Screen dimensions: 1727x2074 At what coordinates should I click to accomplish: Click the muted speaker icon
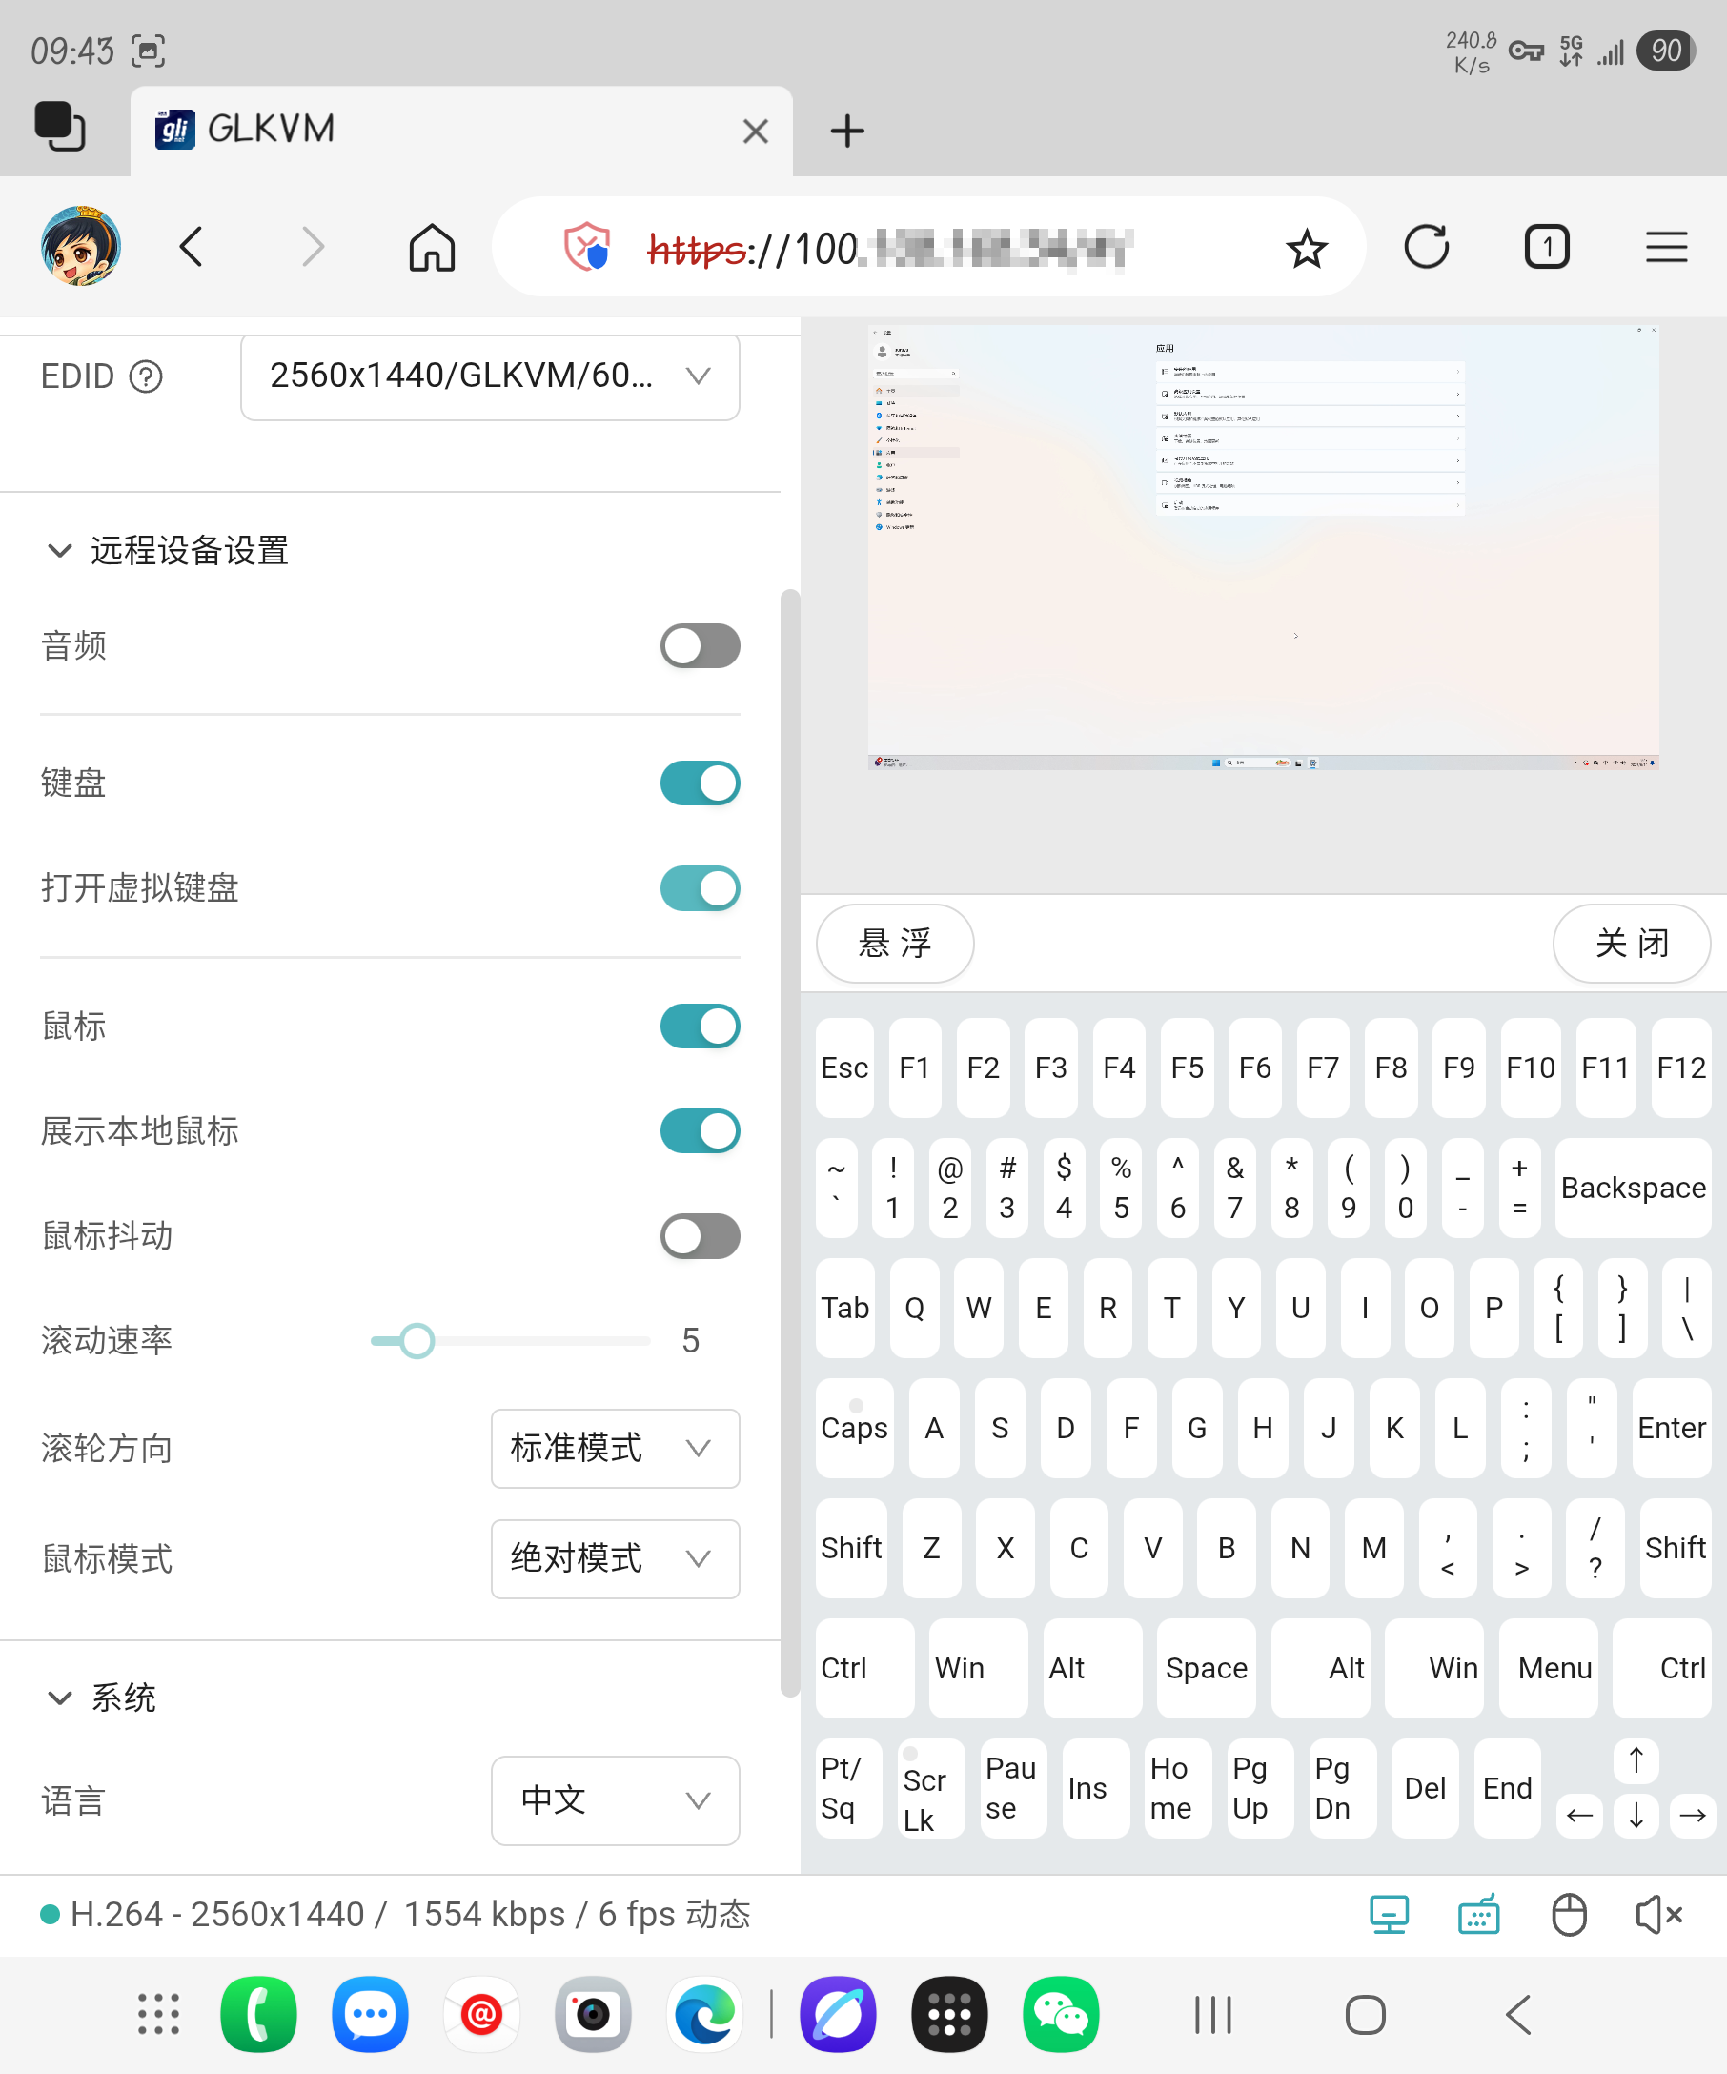coord(1657,1915)
